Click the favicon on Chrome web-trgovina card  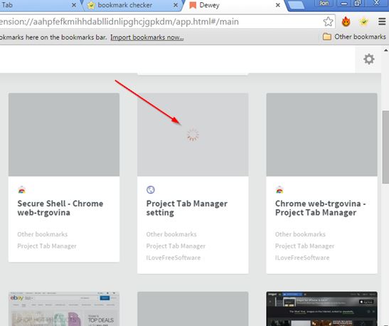[279, 189]
